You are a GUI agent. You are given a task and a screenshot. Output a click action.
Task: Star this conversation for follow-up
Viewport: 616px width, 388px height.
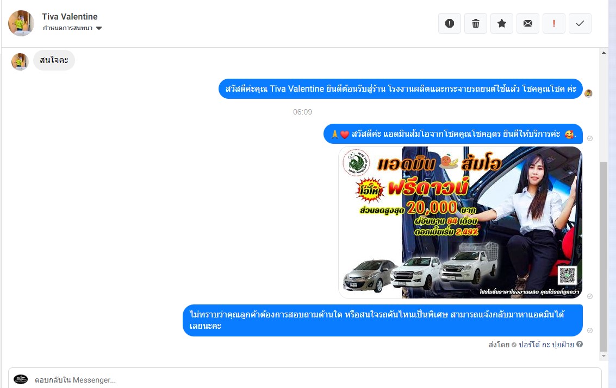tap(501, 23)
